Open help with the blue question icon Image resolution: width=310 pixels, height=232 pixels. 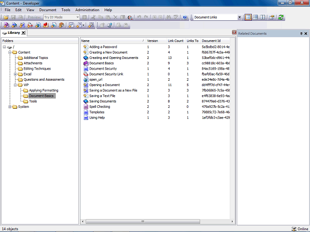tap(185, 17)
